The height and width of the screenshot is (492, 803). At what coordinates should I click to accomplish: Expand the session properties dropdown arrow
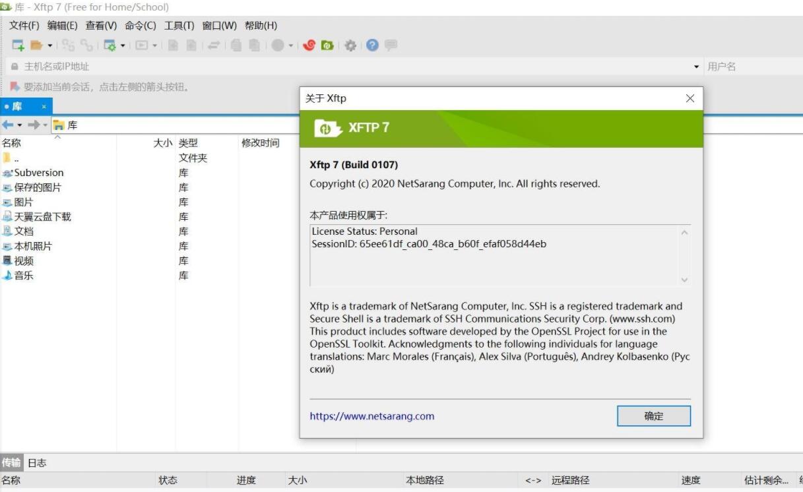click(x=123, y=46)
